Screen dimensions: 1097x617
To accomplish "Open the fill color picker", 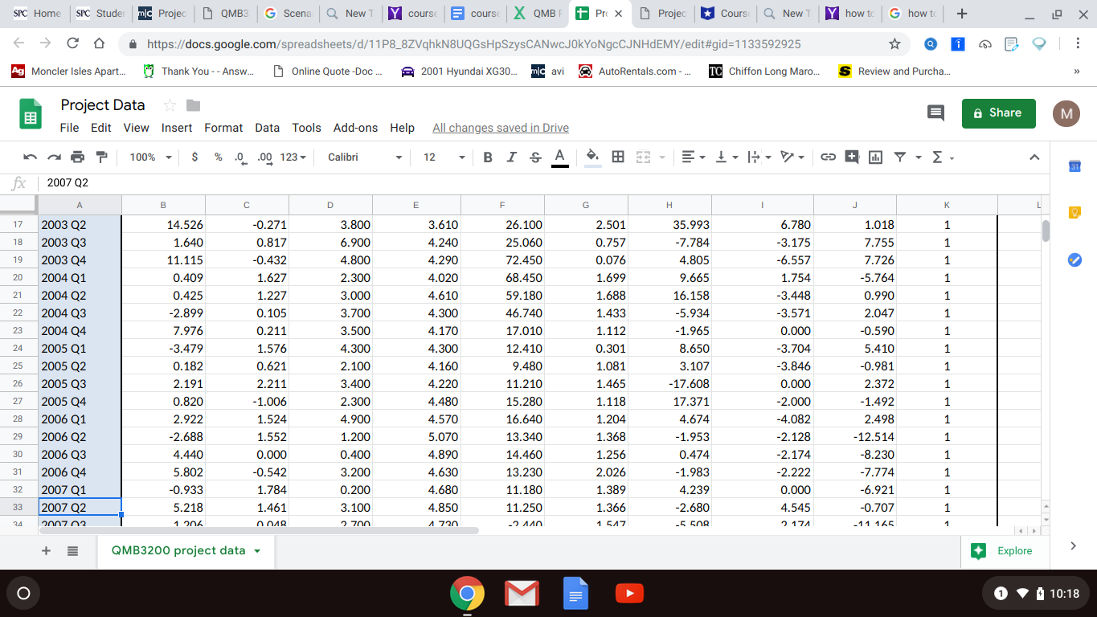I will [592, 157].
